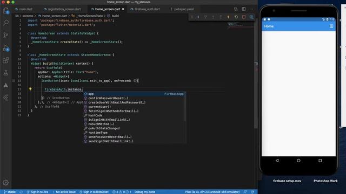Stop the debug session
The width and height of the screenshot is (346, 194).
[244, 17]
